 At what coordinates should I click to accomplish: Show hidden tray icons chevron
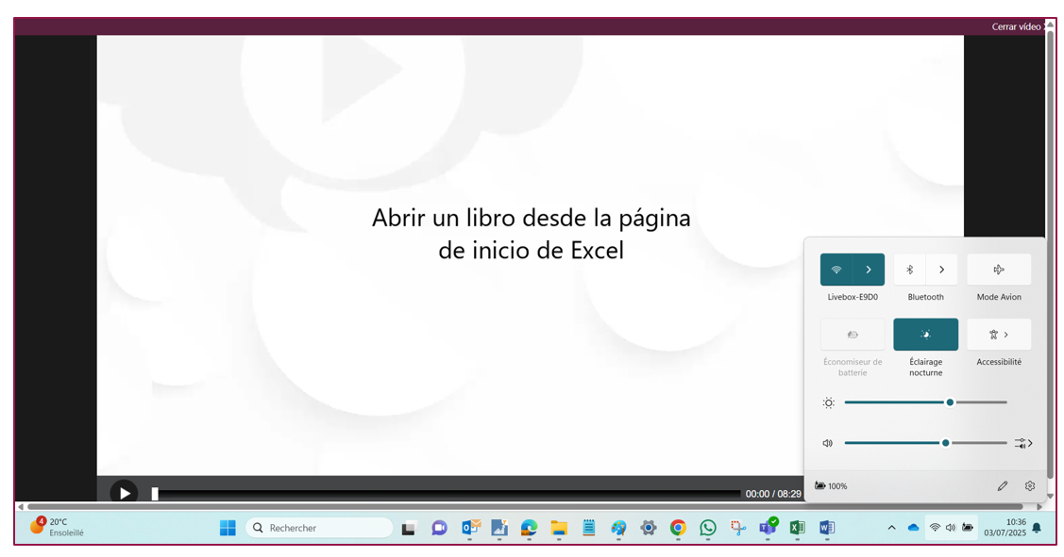(x=891, y=528)
